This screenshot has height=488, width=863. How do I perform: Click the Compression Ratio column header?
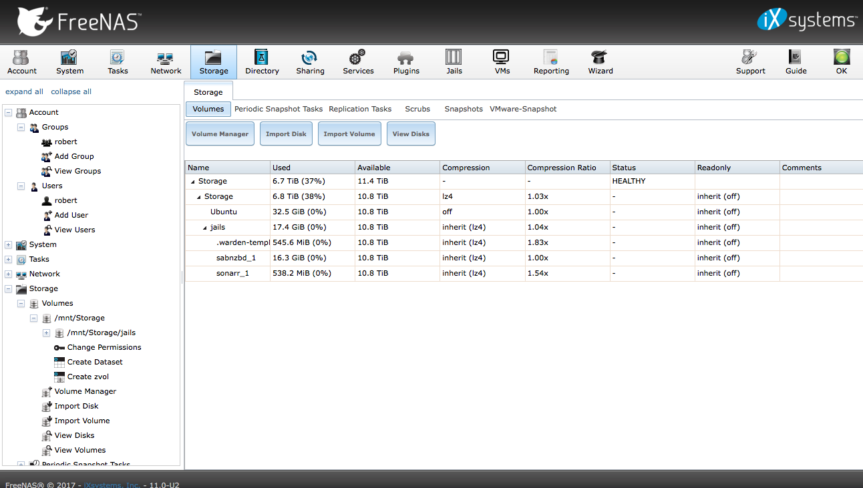tap(567, 168)
